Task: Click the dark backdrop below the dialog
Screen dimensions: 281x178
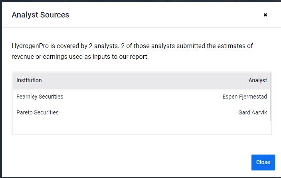Action: click(140, 177)
